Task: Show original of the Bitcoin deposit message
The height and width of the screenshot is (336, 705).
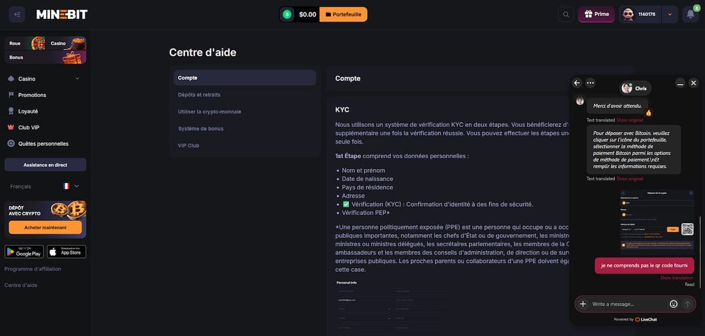Action: [630, 179]
